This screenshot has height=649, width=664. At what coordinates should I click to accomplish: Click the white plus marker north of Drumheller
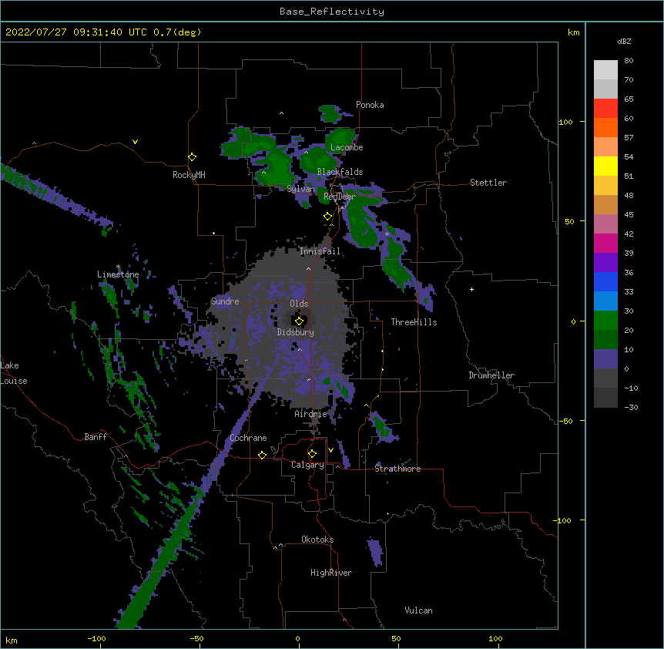471,289
